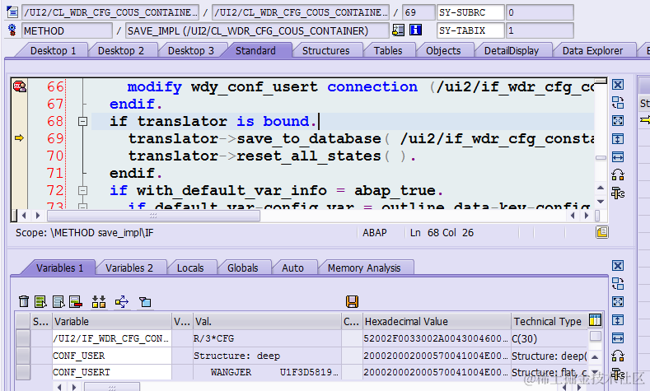Click the blue branching arrows icon in Variables toolbar

tap(122, 302)
